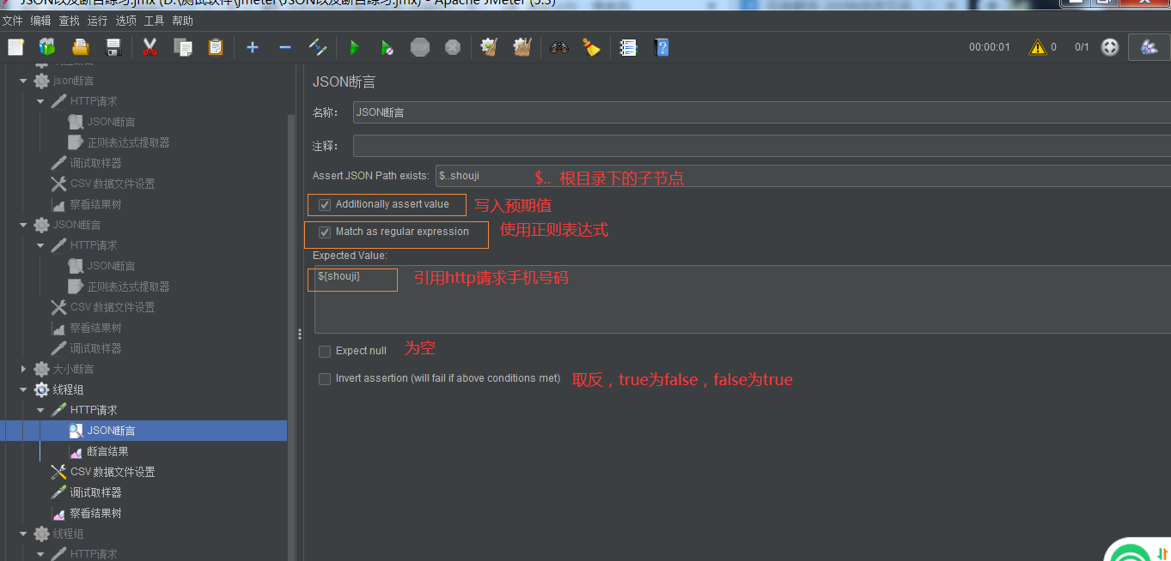
Task: Collapse HTTP请求 under lowercase json断言
Action: pos(40,101)
